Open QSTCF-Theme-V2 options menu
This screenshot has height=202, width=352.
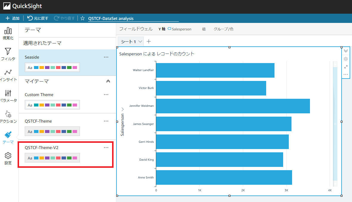106,148
